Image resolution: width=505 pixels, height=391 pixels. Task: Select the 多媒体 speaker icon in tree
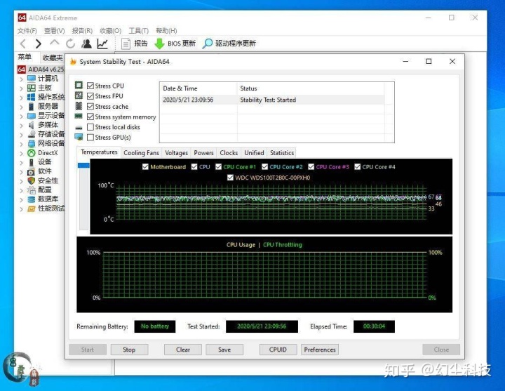pos(32,125)
